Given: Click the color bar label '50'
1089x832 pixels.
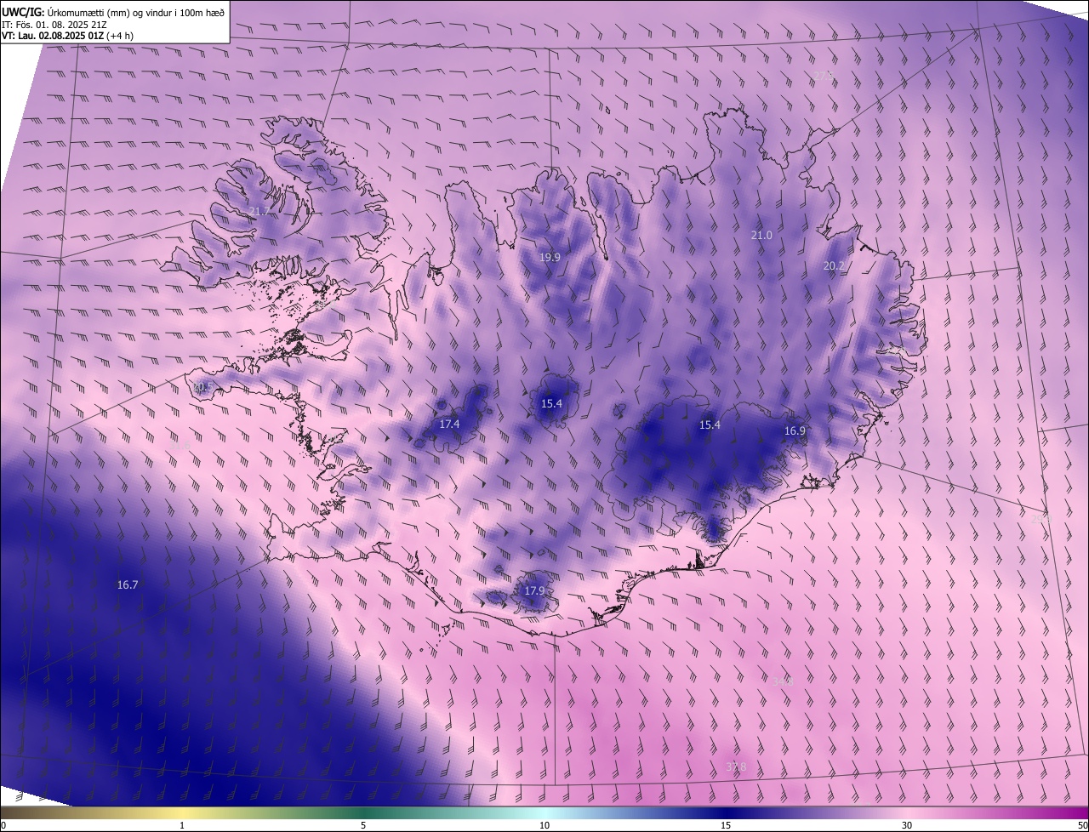Looking at the screenshot, I should tap(1082, 825).
